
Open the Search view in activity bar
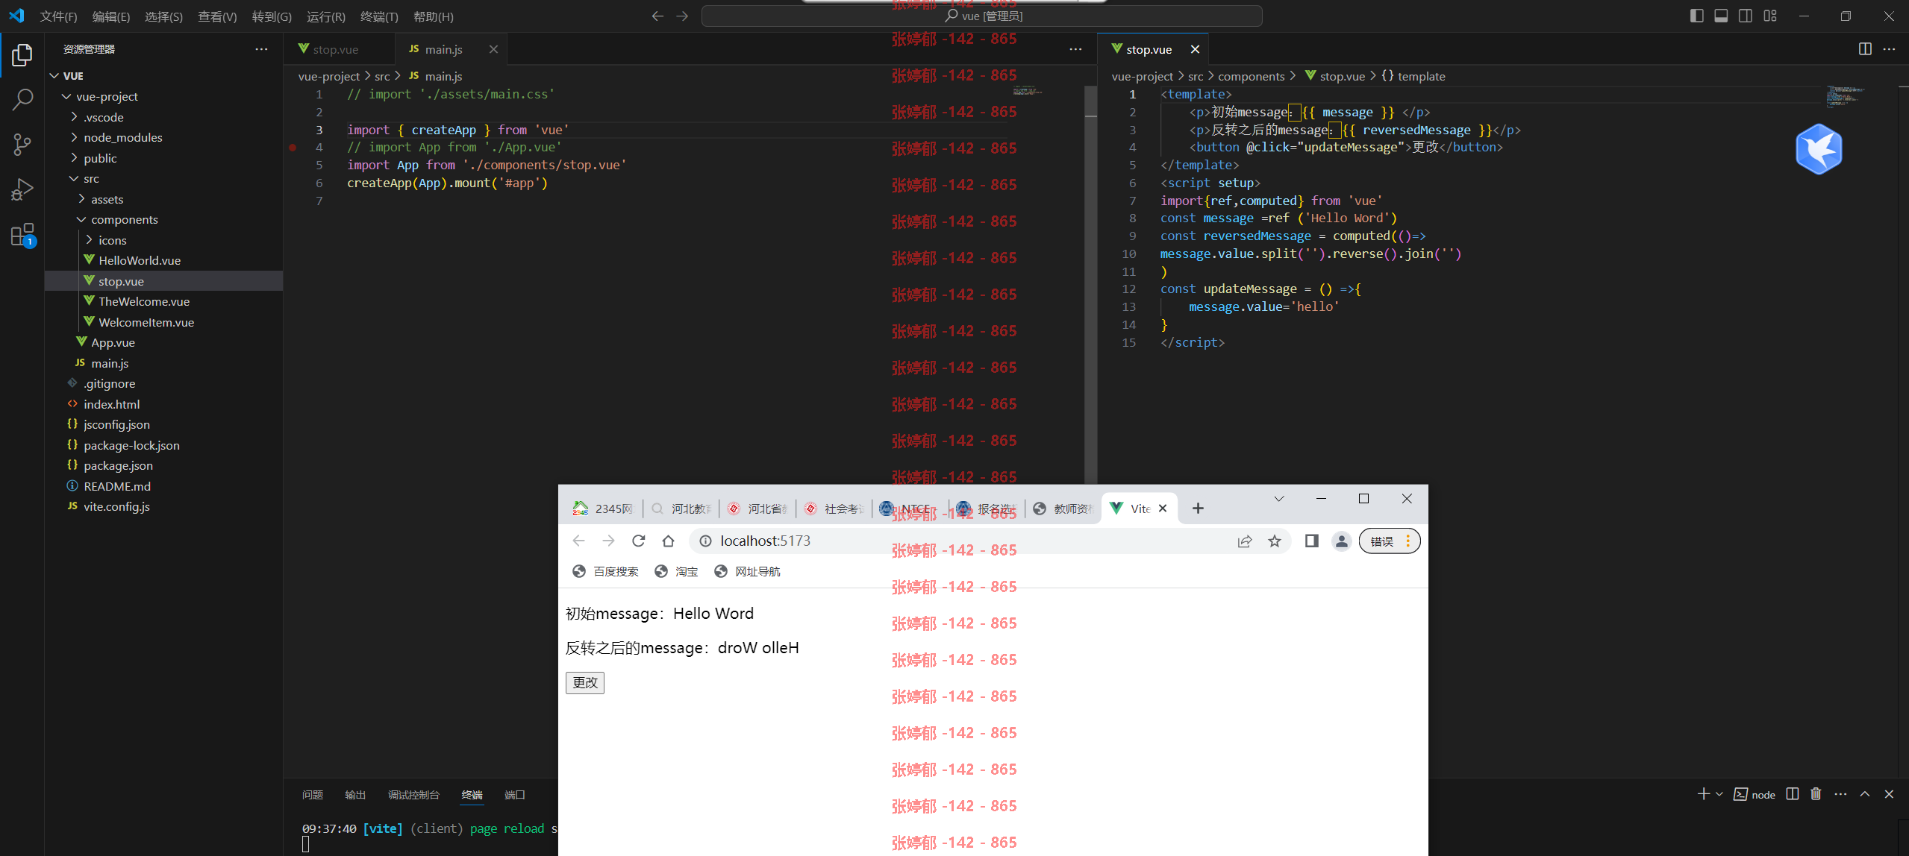point(22,100)
